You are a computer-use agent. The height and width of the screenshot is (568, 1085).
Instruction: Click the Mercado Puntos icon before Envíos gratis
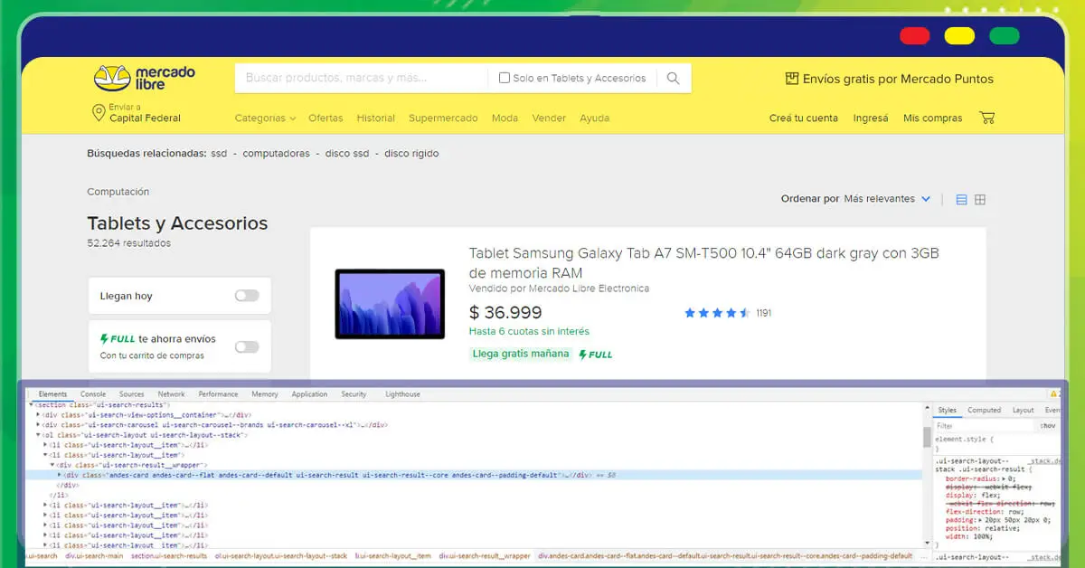tap(792, 79)
